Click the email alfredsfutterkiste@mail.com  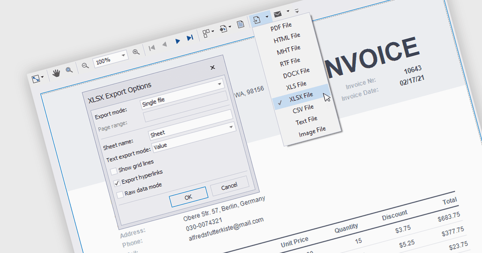[226, 229]
